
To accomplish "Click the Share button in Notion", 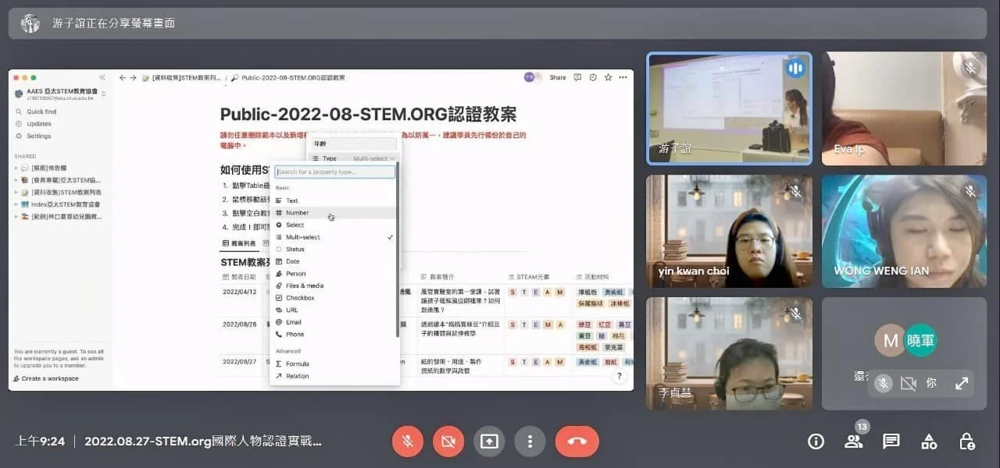I will (558, 78).
